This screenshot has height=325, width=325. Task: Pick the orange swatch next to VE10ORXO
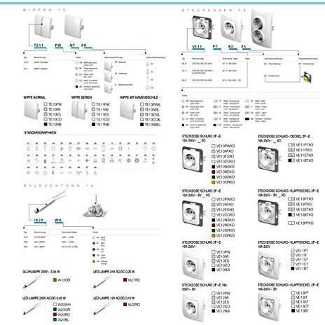[x=213, y=182]
